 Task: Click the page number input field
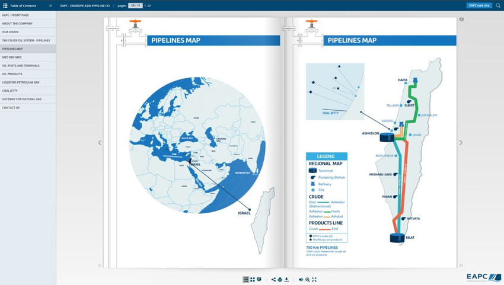point(135,5)
